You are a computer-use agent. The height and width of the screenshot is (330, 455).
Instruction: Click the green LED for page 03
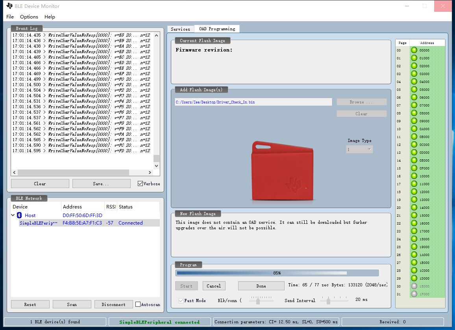[414, 74]
